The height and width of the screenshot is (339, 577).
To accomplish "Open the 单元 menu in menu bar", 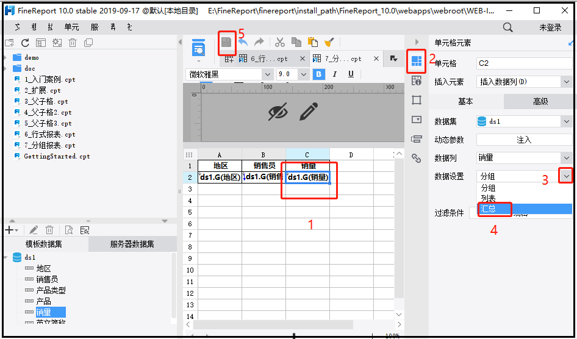I will (x=71, y=27).
